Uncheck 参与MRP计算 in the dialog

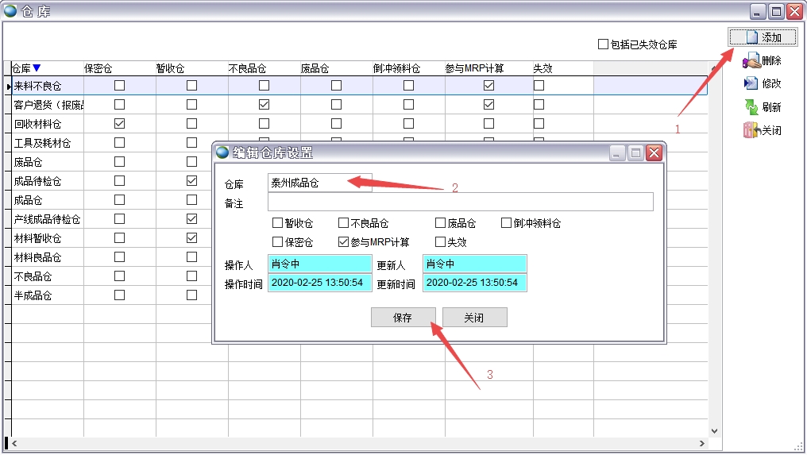pos(343,242)
